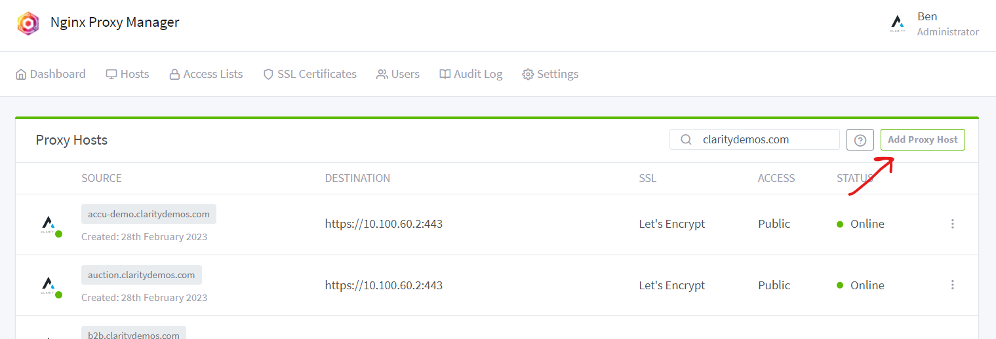Viewport: 996px width, 339px height.
Task: Open auction.claritydemos.com source link
Action: tap(142, 275)
